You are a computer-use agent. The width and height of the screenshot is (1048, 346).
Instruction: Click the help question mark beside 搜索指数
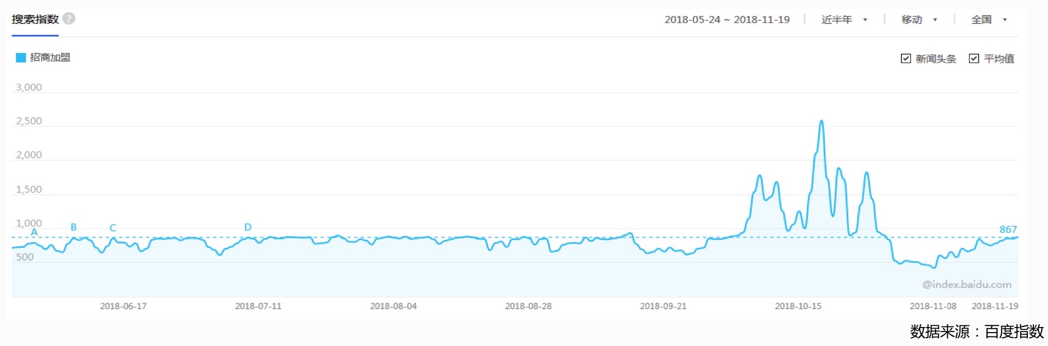coord(69,18)
